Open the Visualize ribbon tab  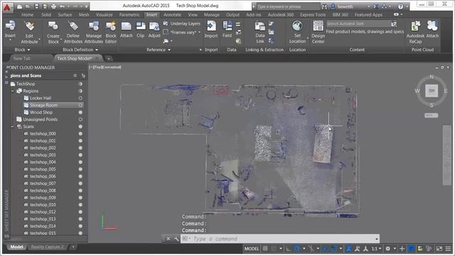tap(104, 14)
